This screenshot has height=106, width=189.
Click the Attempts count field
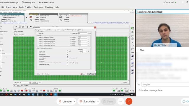85,49
